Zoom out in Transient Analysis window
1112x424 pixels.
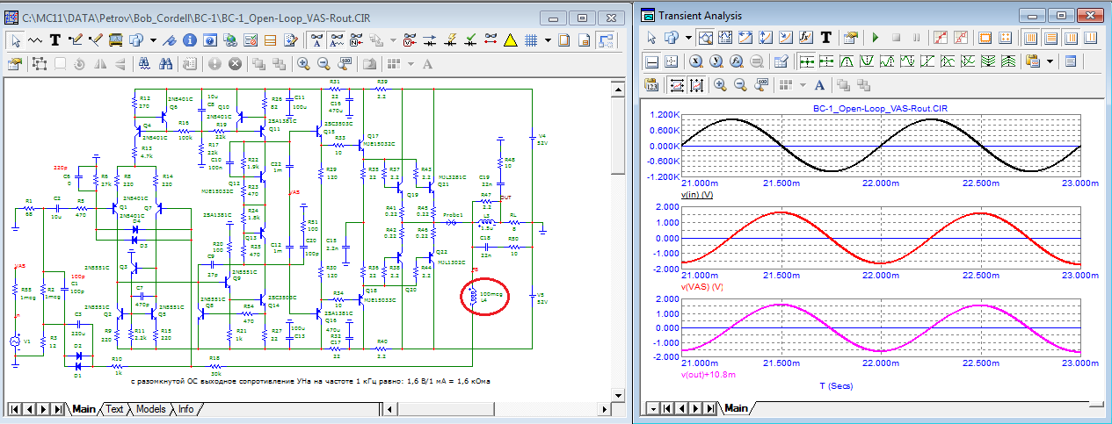point(740,85)
